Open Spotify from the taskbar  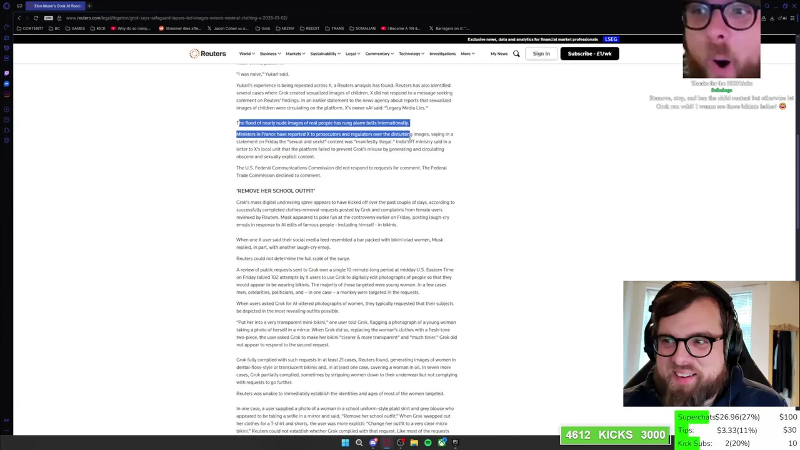click(x=427, y=442)
